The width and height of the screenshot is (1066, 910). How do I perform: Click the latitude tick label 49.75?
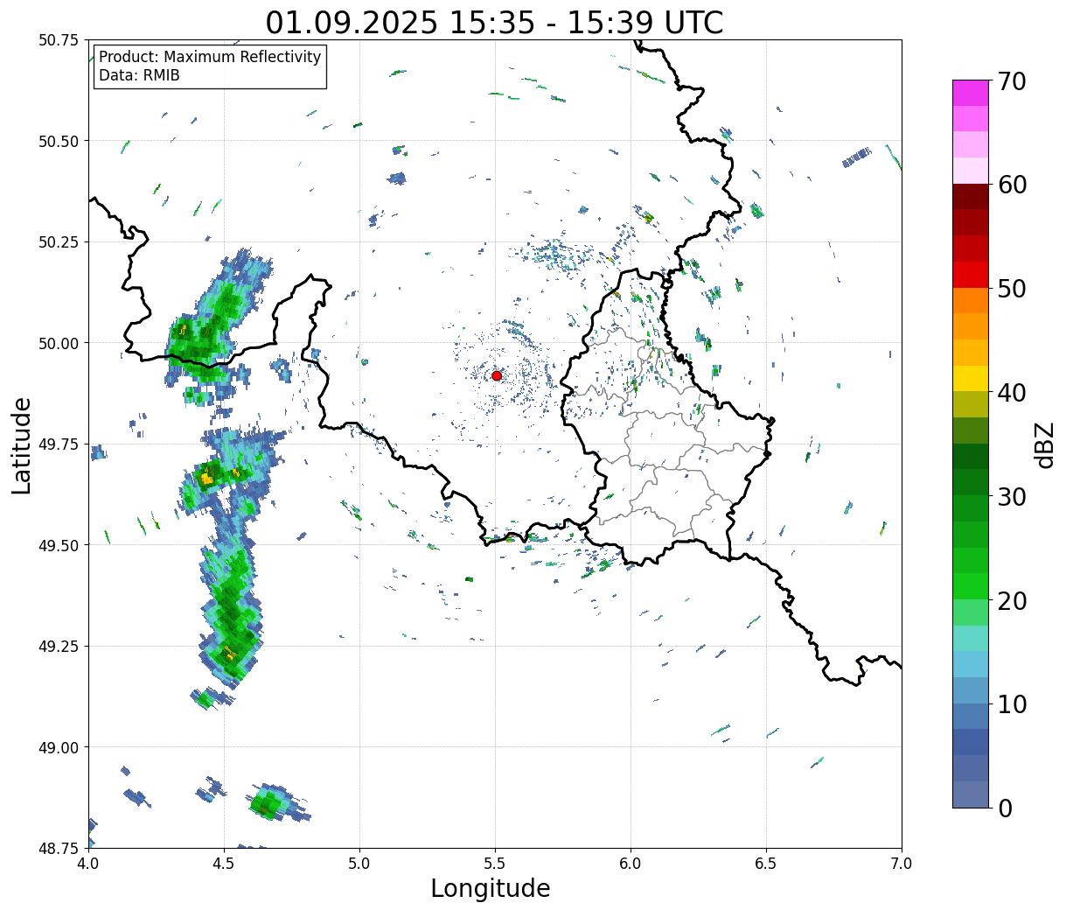click(59, 444)
